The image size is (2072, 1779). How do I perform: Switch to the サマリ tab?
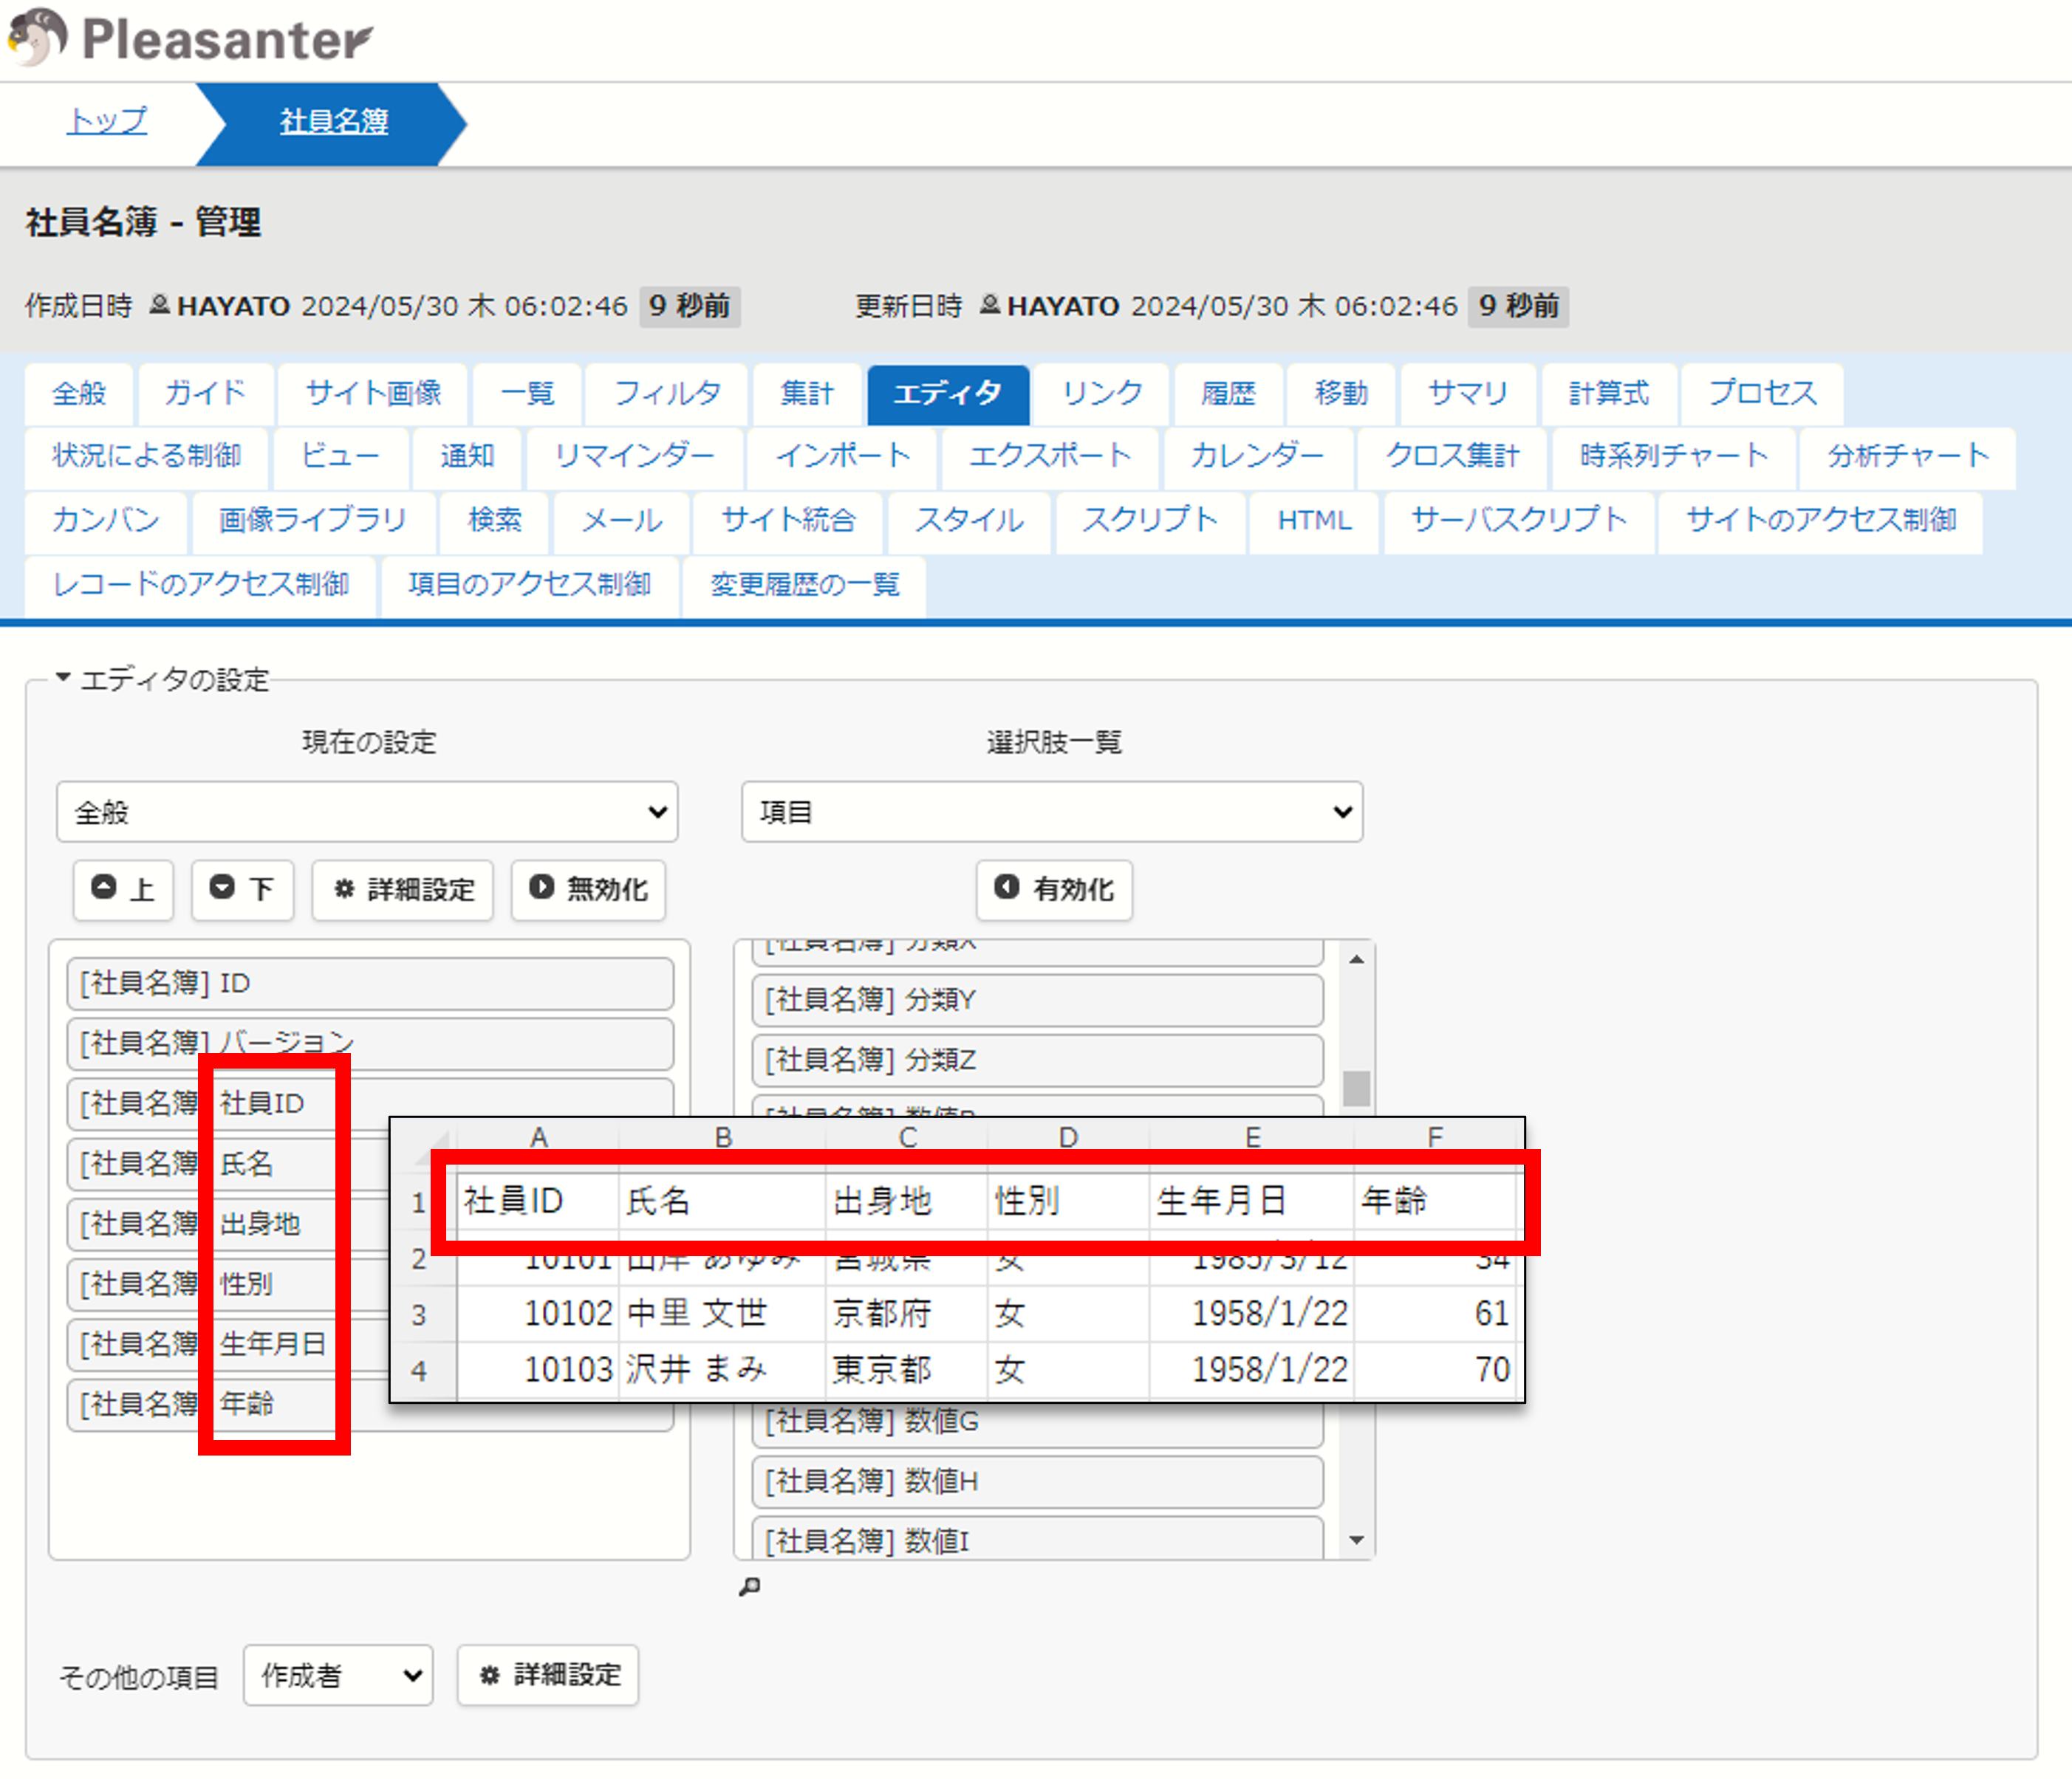(x=1468, y=394)
